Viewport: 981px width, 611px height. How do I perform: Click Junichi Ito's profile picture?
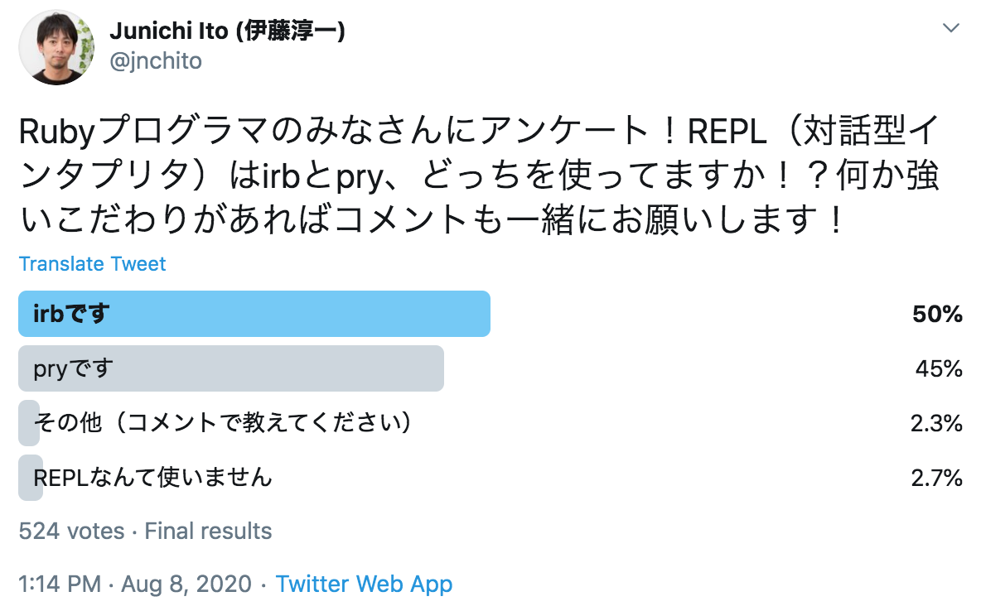(56, 47)
